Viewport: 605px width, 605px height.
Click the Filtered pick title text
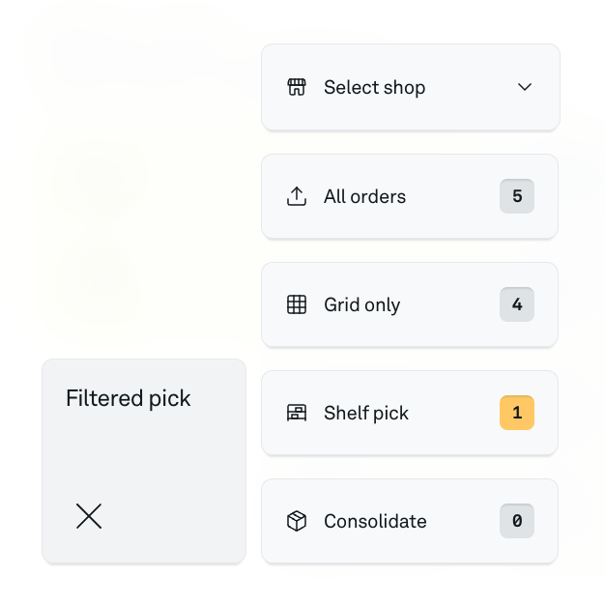129,398
